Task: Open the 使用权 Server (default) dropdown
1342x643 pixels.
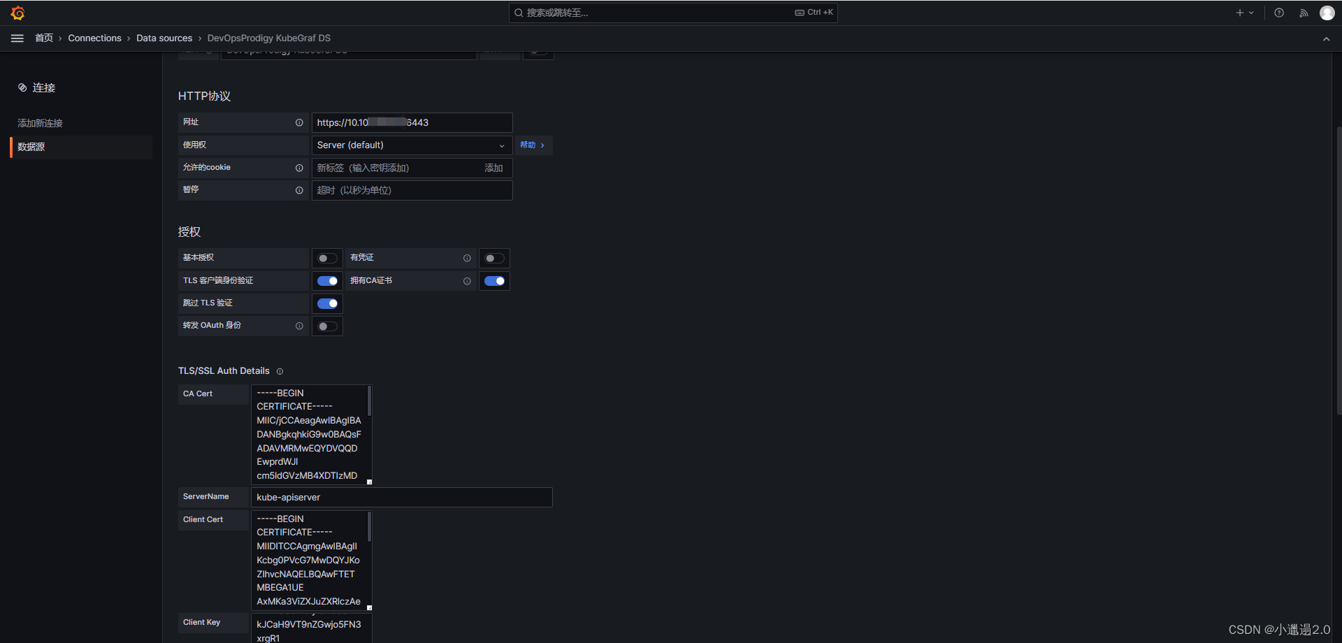Action: (x=412, y=145)
